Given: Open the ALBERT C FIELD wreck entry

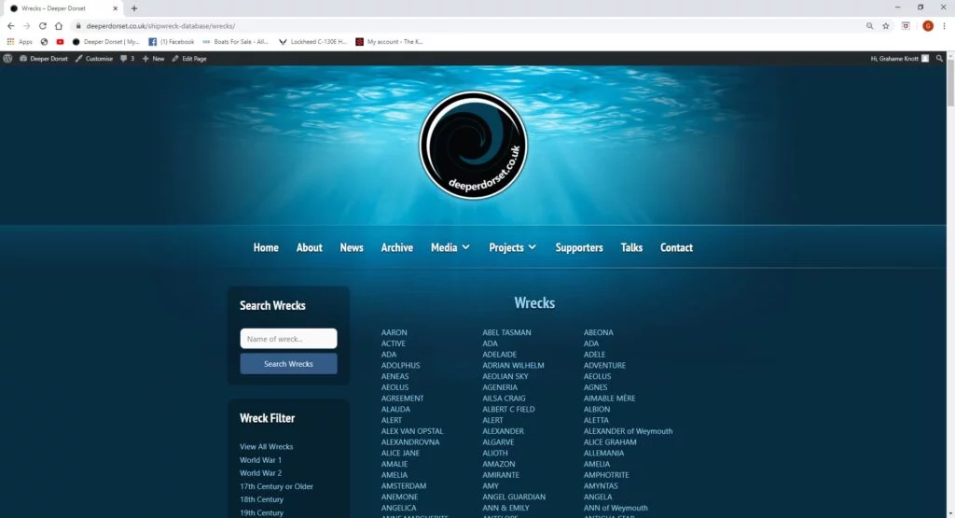Looking at the screenshot, I should (x=508, y=410).
